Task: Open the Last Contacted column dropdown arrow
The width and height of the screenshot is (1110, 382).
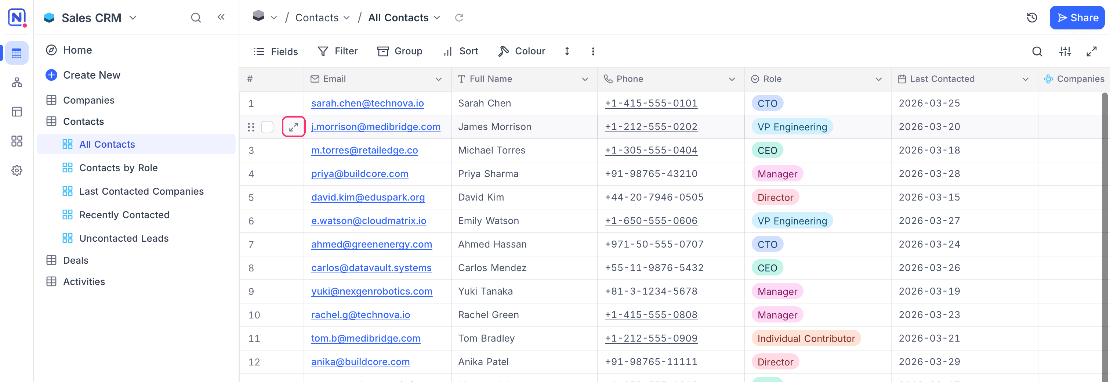Action: pos(1025,79)
